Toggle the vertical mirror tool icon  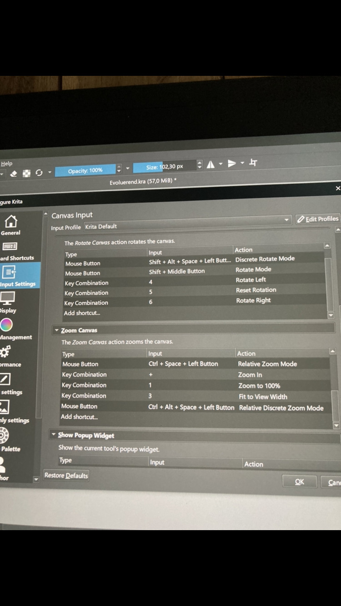pos(231,163)
